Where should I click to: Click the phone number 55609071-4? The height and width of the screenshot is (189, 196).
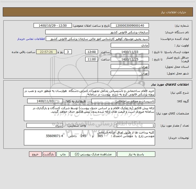tap(54, 136)
